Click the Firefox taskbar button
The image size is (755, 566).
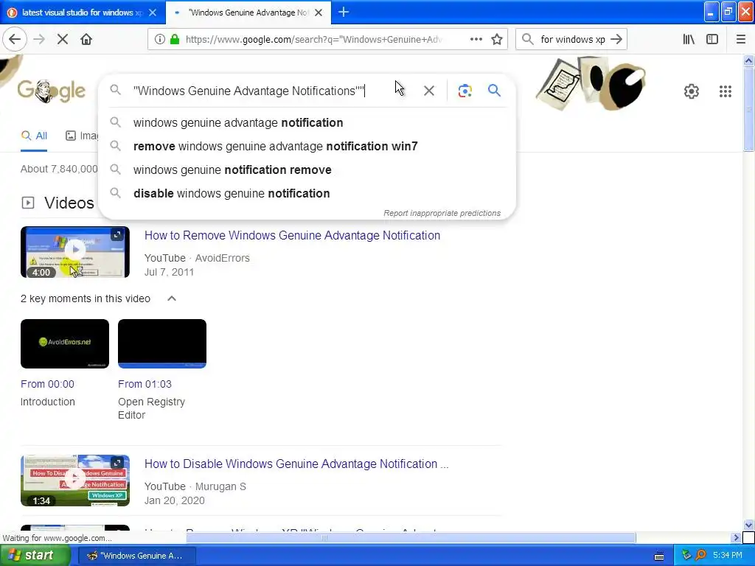coord(136,556)
